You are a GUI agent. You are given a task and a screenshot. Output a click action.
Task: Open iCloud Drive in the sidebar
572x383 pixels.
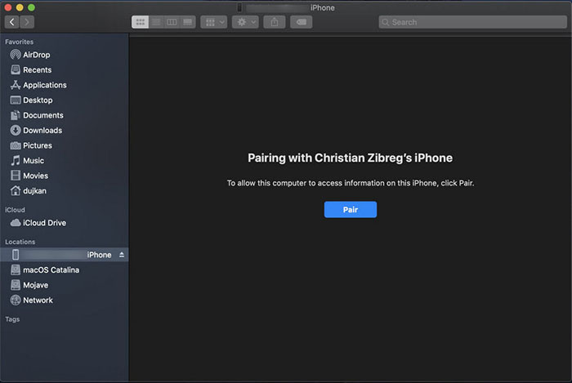click(x=65, y=223)
